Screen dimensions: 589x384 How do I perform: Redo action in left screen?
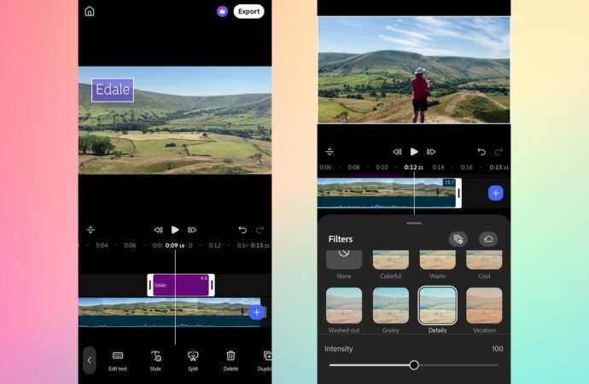pos(260,230)
